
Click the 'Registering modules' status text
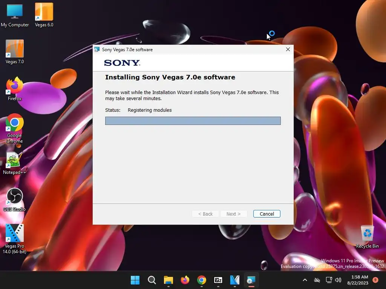[x=150, y=110]
